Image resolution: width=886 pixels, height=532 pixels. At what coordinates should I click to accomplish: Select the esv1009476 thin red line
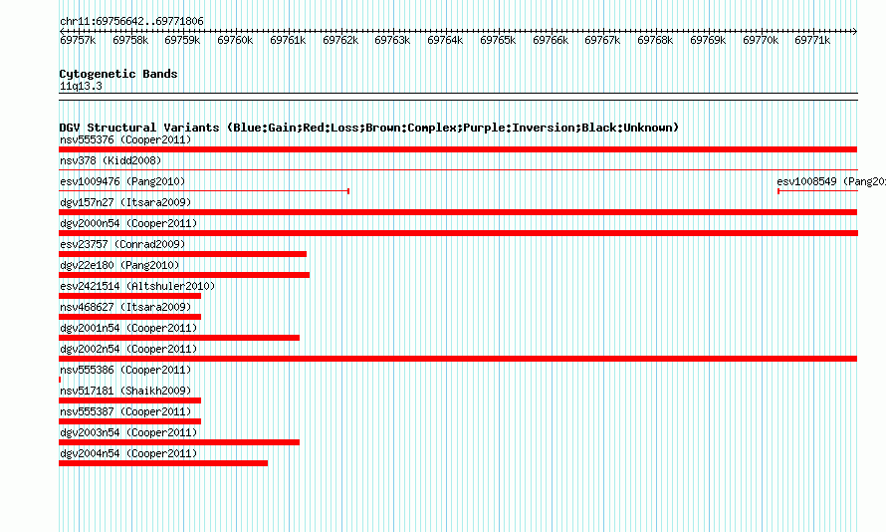pos(204,191)
